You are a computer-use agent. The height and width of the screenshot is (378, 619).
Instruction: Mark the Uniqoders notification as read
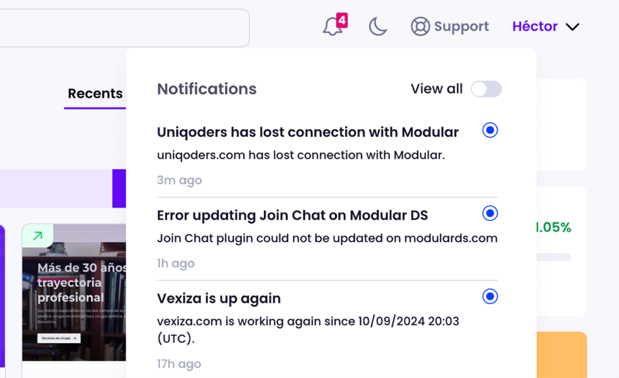pos(490,130)
